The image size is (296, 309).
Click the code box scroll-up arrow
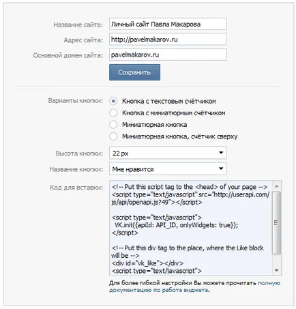276,187
